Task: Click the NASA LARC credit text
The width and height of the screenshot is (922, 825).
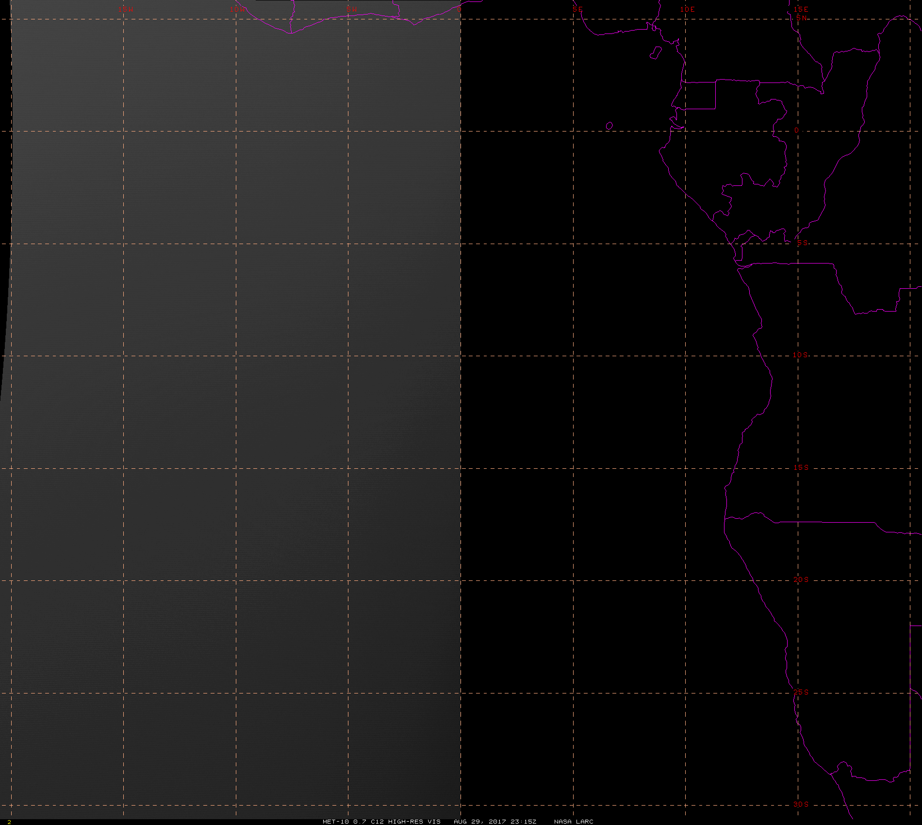Action: click(x=574, y=821)
